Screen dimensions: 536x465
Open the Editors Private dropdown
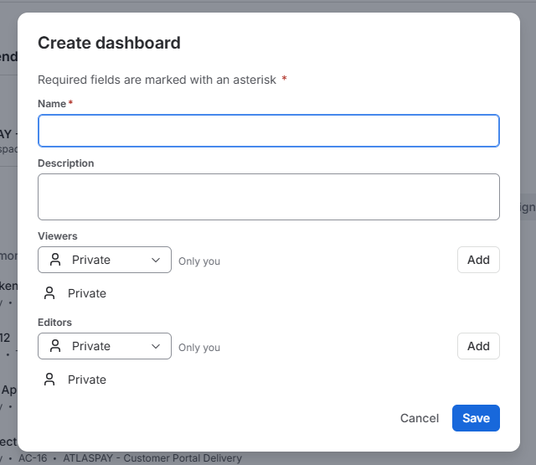pos(105,346)
